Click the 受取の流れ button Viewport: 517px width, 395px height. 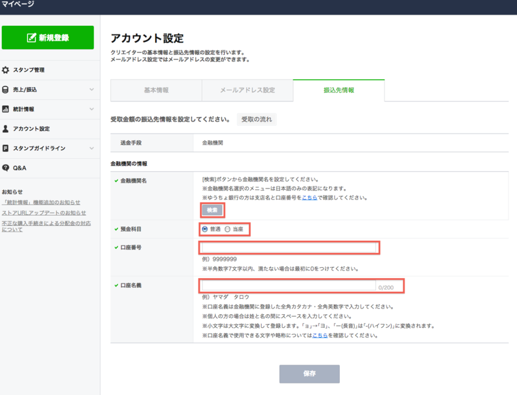point(257,119)
